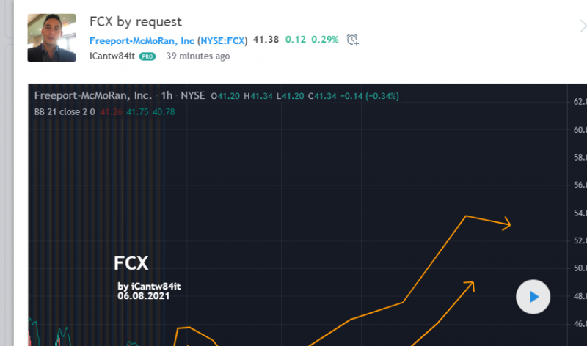Click the 'FCX' text annotation on the chart

coord(131,263)
